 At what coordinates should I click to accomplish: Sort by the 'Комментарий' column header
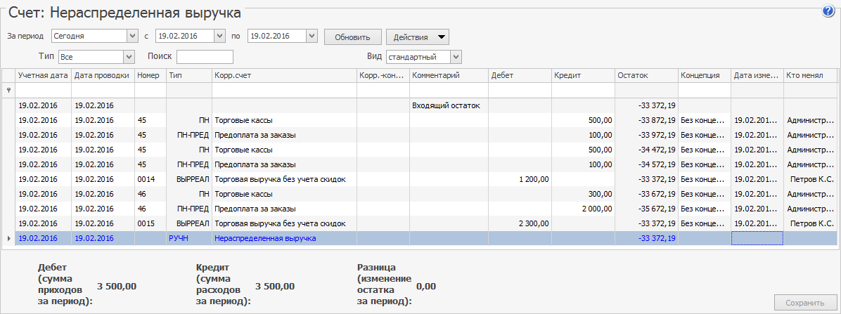click(x=449, y=76)
